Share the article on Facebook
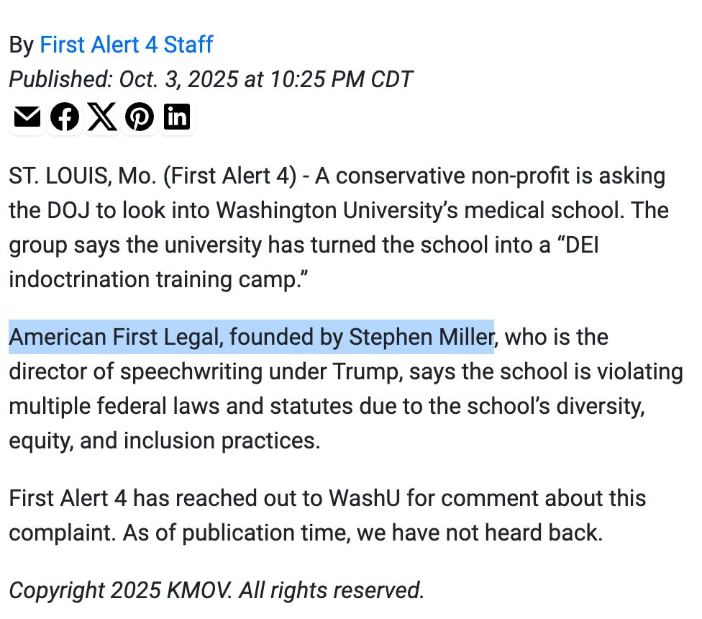This screenshot has height=619, width=702. point(65,117)
